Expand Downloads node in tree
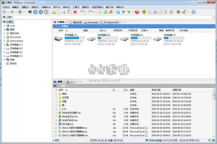Image resolution: width=217 pixels, height=144 pixels. [4, 37]
